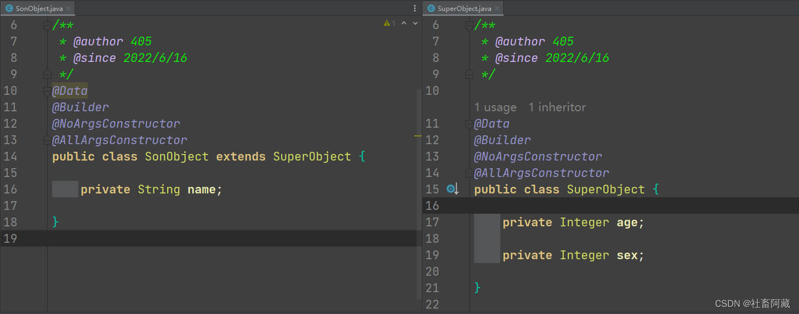
Task: Close the SonObject.java tab
Action: [x=69, y=8]
